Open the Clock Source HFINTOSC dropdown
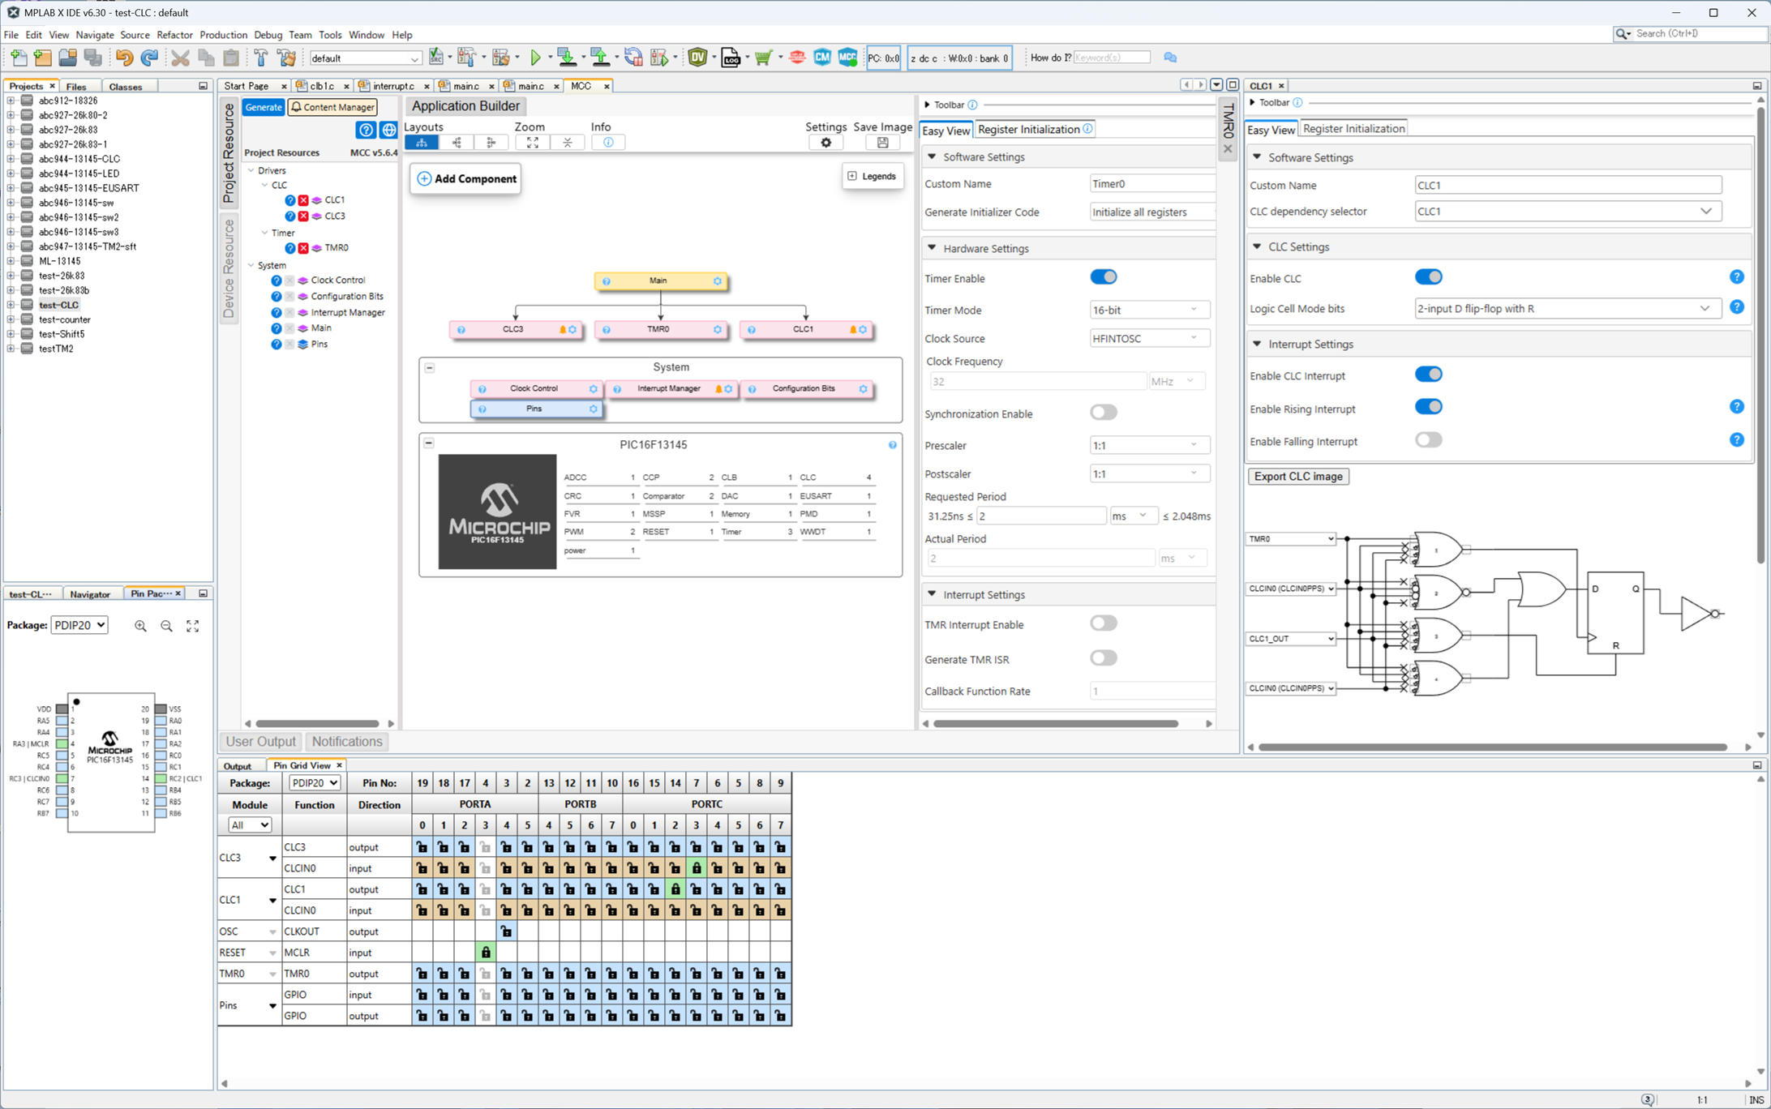 click(1149, 338)
